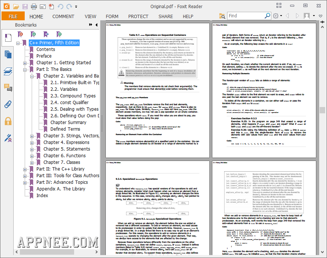Click the fourth bookmark toolbar icon with green badge
The width and height of the screenshot is (327, 258).
pos(59,34)
